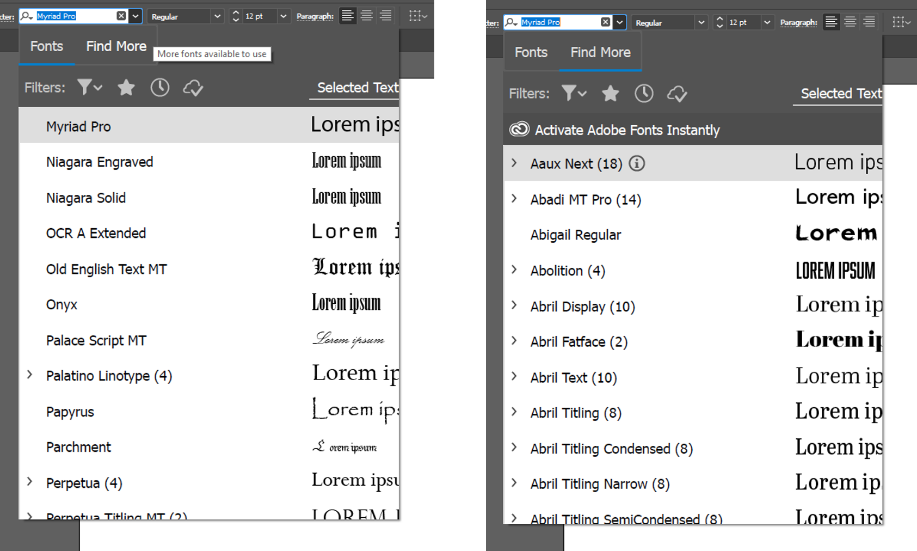Toggle favorites star filter in right screenshot
Image resolution: width=917 pixels, height=551 pixels.
(611, 93)
